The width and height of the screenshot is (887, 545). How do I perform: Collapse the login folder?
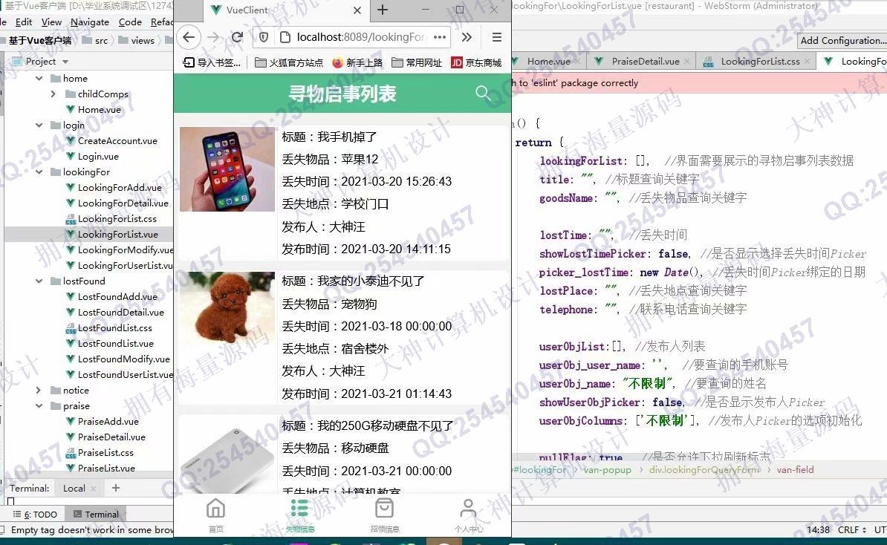39,125
